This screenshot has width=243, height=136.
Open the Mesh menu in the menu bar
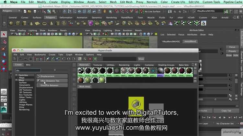[x=113, y=2]
